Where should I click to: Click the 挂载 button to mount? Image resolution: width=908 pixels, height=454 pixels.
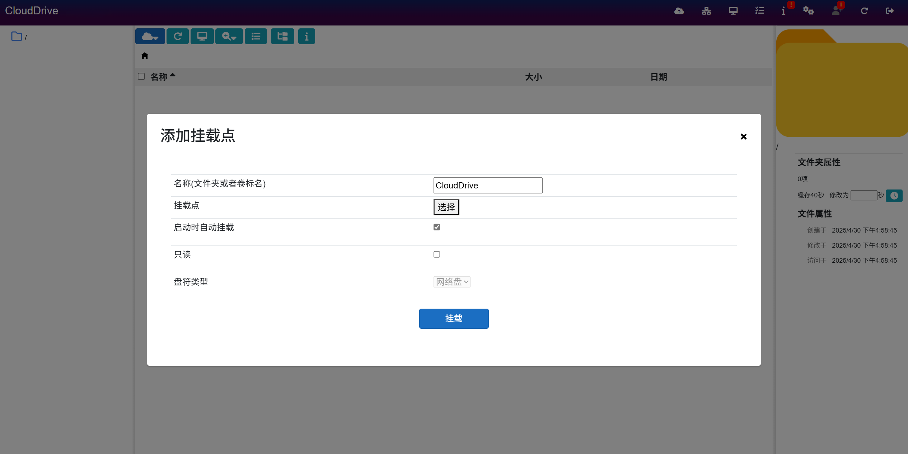[453, 318]
